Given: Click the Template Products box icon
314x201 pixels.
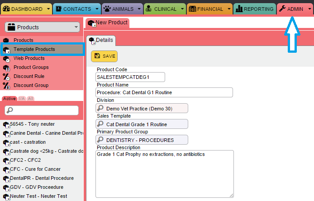Looking at the screenshot, I should point(6,50).
